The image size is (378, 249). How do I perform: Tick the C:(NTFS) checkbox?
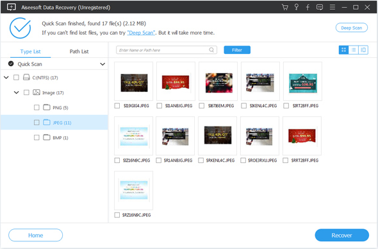[x=16, y=77]
